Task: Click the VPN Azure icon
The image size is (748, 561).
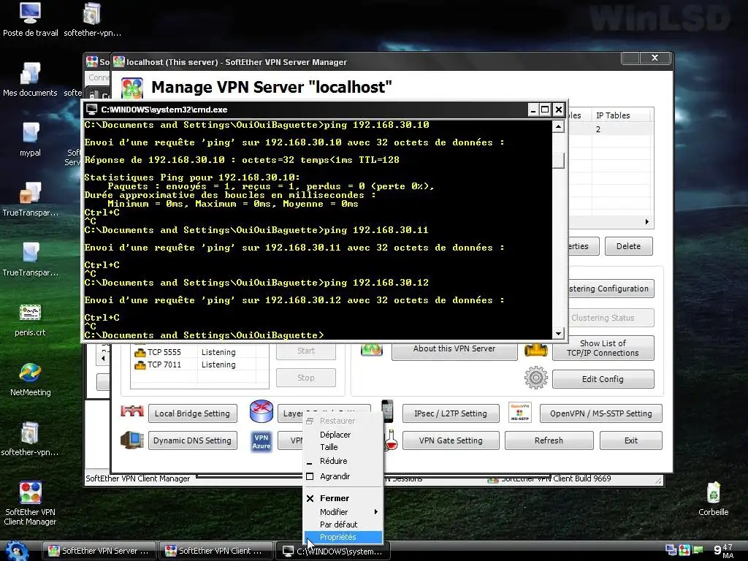Action: point(262,441)
